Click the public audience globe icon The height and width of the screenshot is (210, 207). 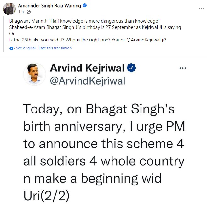click(x=29, y=12)
